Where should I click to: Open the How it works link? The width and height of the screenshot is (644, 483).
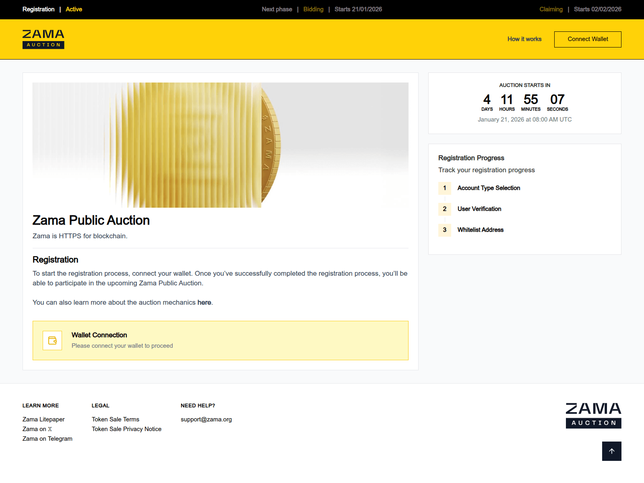coord(524,39)
